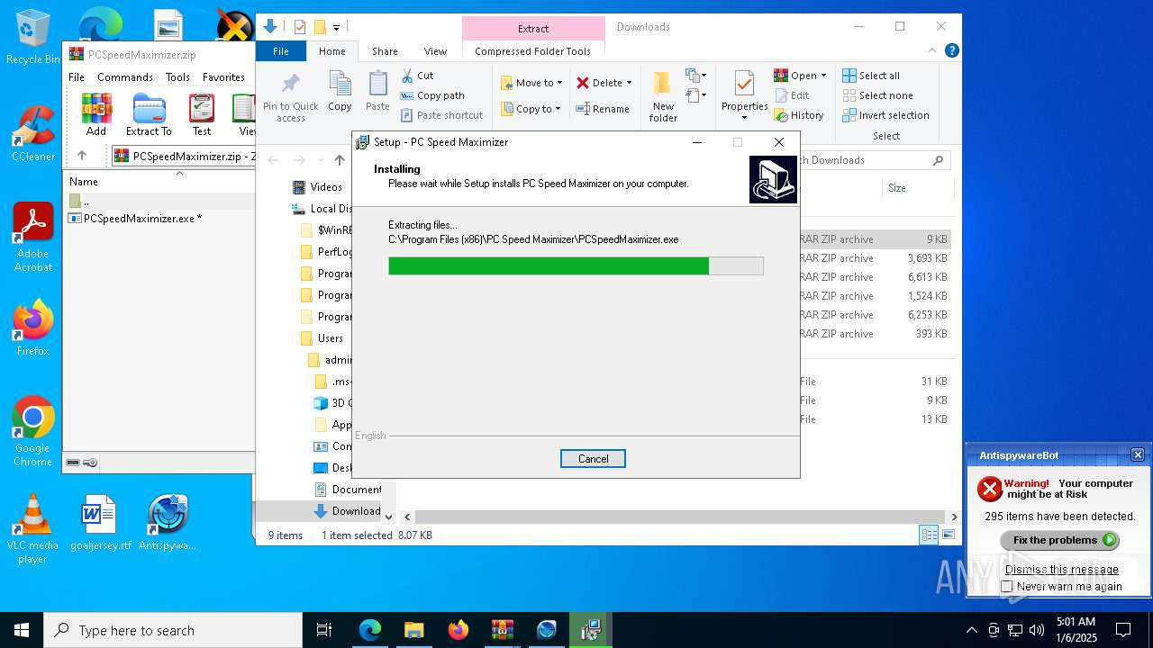Open the Antispyware desktop shortcut
The image size is (1153, 648).
coord(168,523)
